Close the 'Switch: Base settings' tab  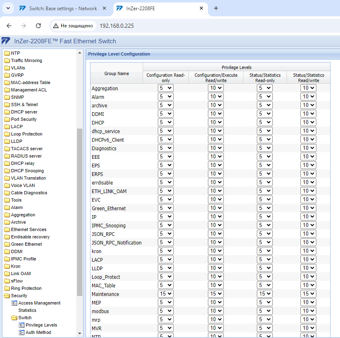104,8
